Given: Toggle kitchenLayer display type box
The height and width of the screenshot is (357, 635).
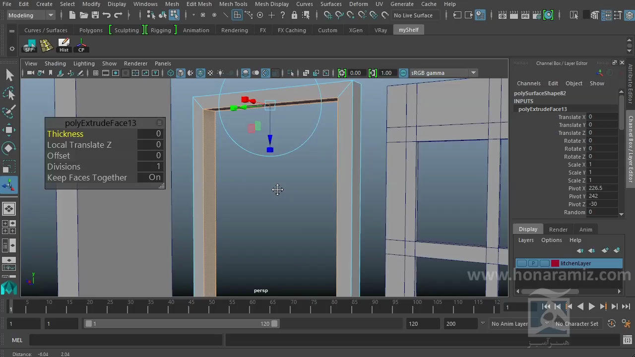Looking at the screenshot, I should click(544, 263).
